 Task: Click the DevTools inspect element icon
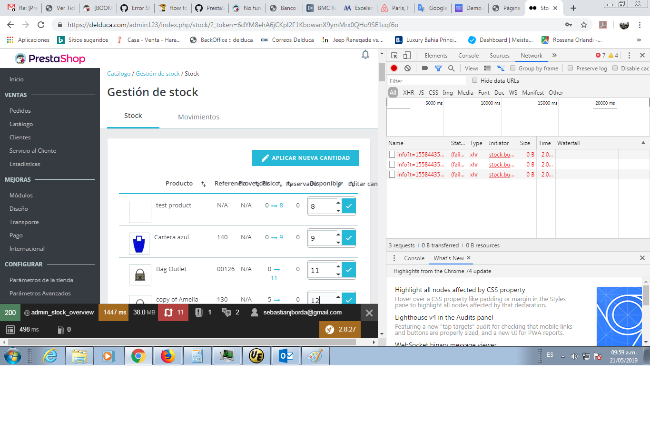pyautogui.click(x=394, y=55)
